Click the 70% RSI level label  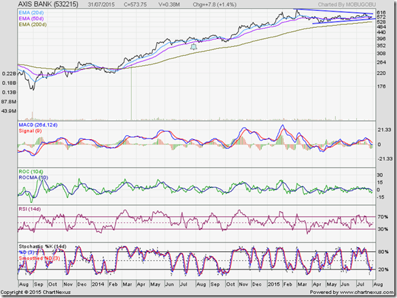pyautogui.click(x=383, y=217)
